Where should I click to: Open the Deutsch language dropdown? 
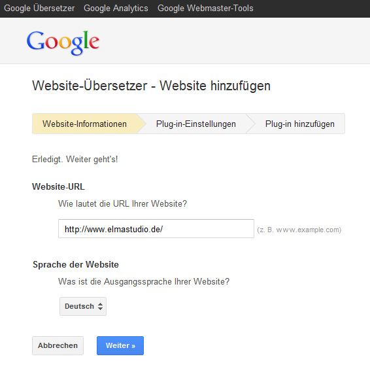(x=83, y=306)
